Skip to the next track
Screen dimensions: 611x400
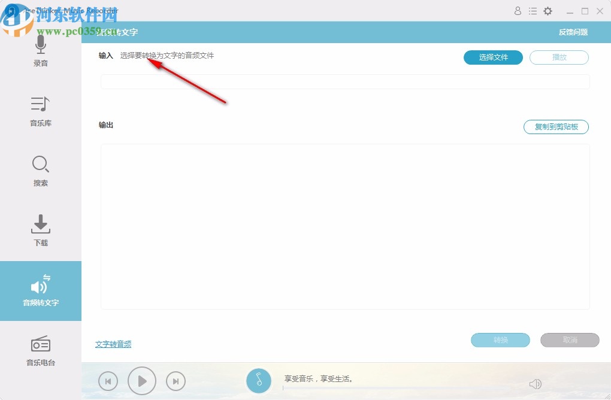pos(176,380)
